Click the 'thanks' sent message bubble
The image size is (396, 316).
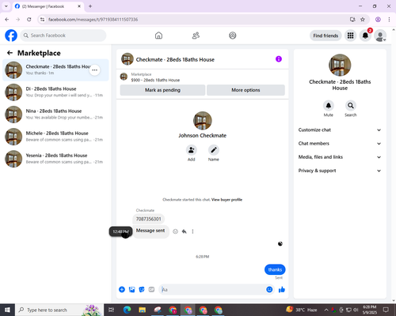[275, 269]
